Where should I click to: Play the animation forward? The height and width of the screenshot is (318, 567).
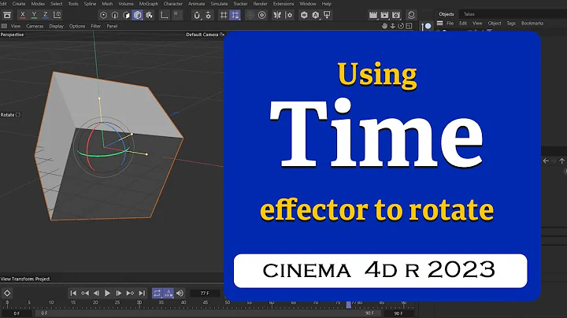(107, 293)
